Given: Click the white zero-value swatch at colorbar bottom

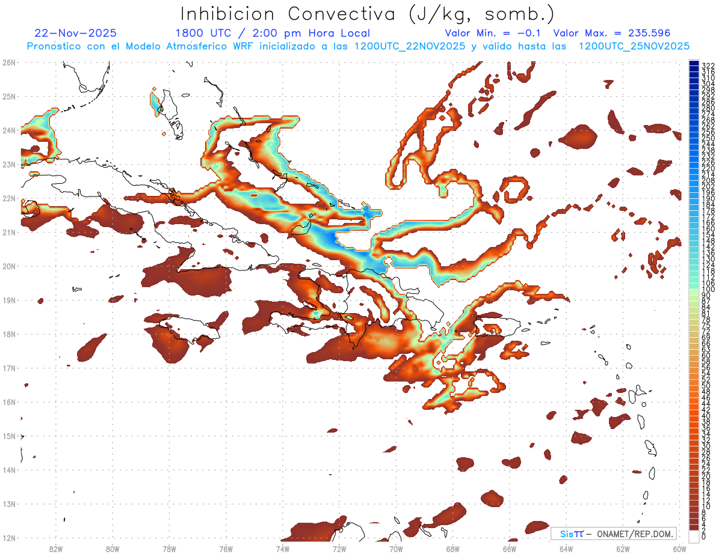Looking at the screenshot, I should pyautogui.click(x=694, y=536).
